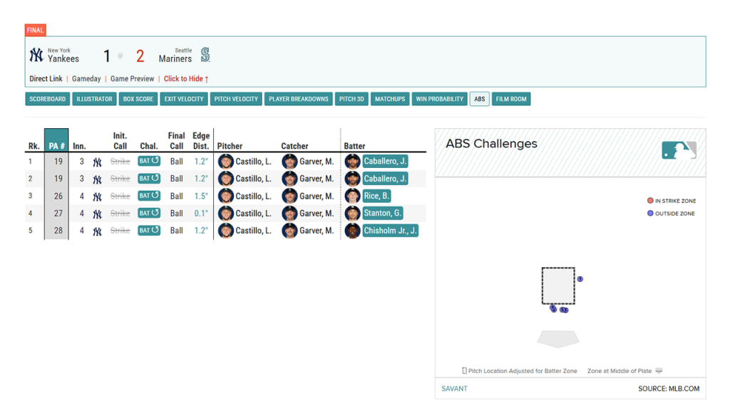Collapse the game panel with Click to Hide
Viewport: 730px width, 410px height.
pos(186,79)
